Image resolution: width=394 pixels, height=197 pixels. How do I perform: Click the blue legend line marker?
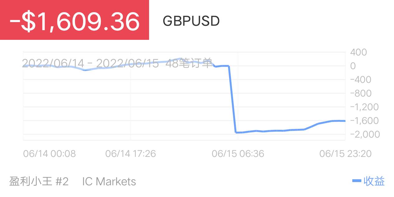357,181
